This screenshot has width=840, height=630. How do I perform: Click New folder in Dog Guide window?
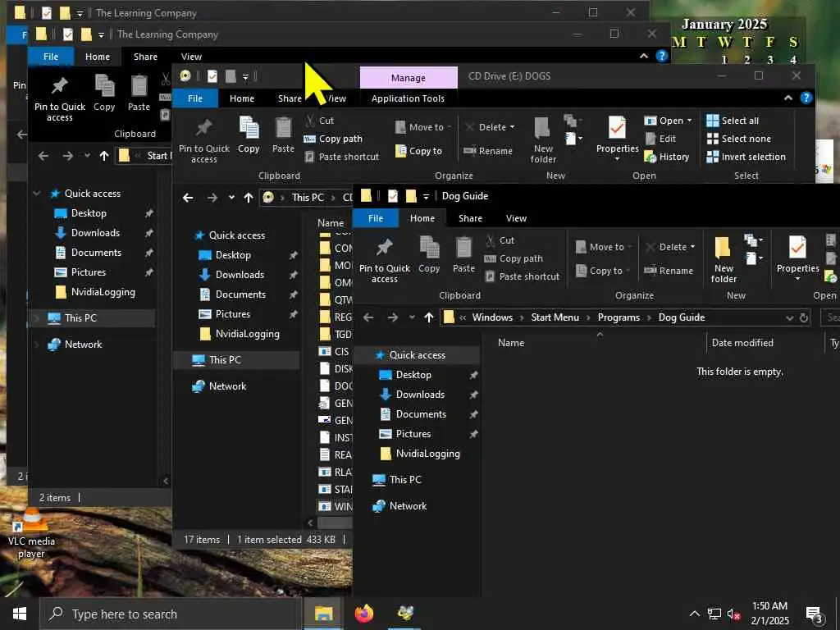[x=724, y=259]
